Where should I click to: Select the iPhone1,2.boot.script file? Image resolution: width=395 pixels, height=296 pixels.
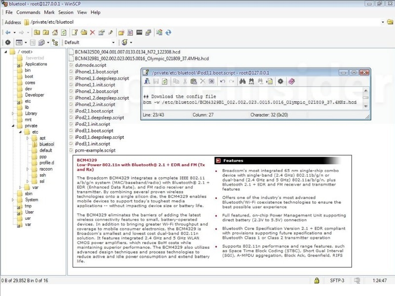tap(96, 91)
